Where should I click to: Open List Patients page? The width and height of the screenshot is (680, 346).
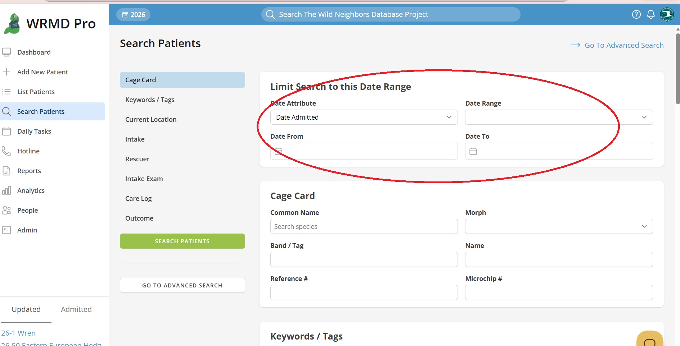tap(36, 92)
